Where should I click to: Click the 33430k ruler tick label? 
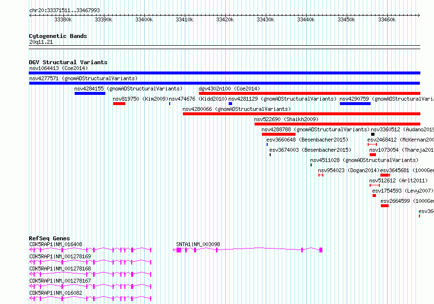point(265,19)
